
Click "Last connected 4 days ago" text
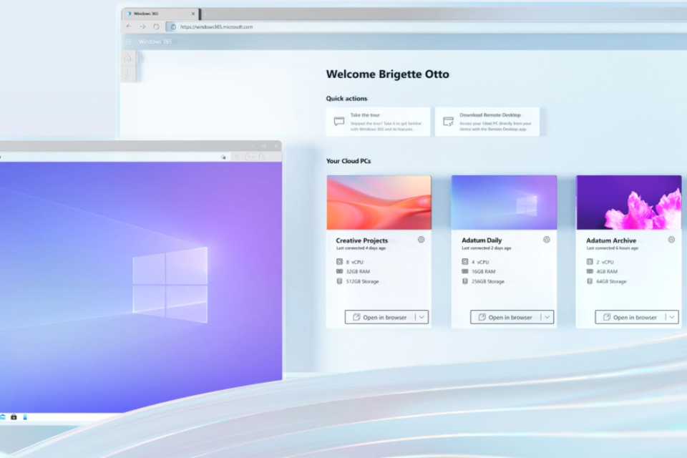pos(361,248)
